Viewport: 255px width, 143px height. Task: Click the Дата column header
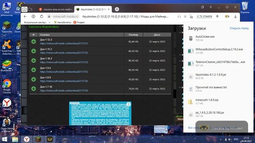[x=157, y=35]
